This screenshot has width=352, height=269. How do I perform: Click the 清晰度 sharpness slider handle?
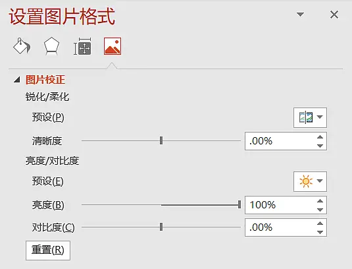[x=161, y=140]
